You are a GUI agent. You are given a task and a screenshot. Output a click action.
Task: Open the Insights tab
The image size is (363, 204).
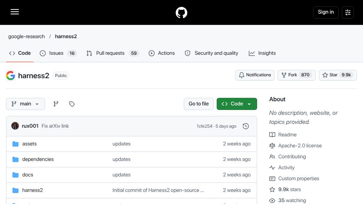click(262, 53)
